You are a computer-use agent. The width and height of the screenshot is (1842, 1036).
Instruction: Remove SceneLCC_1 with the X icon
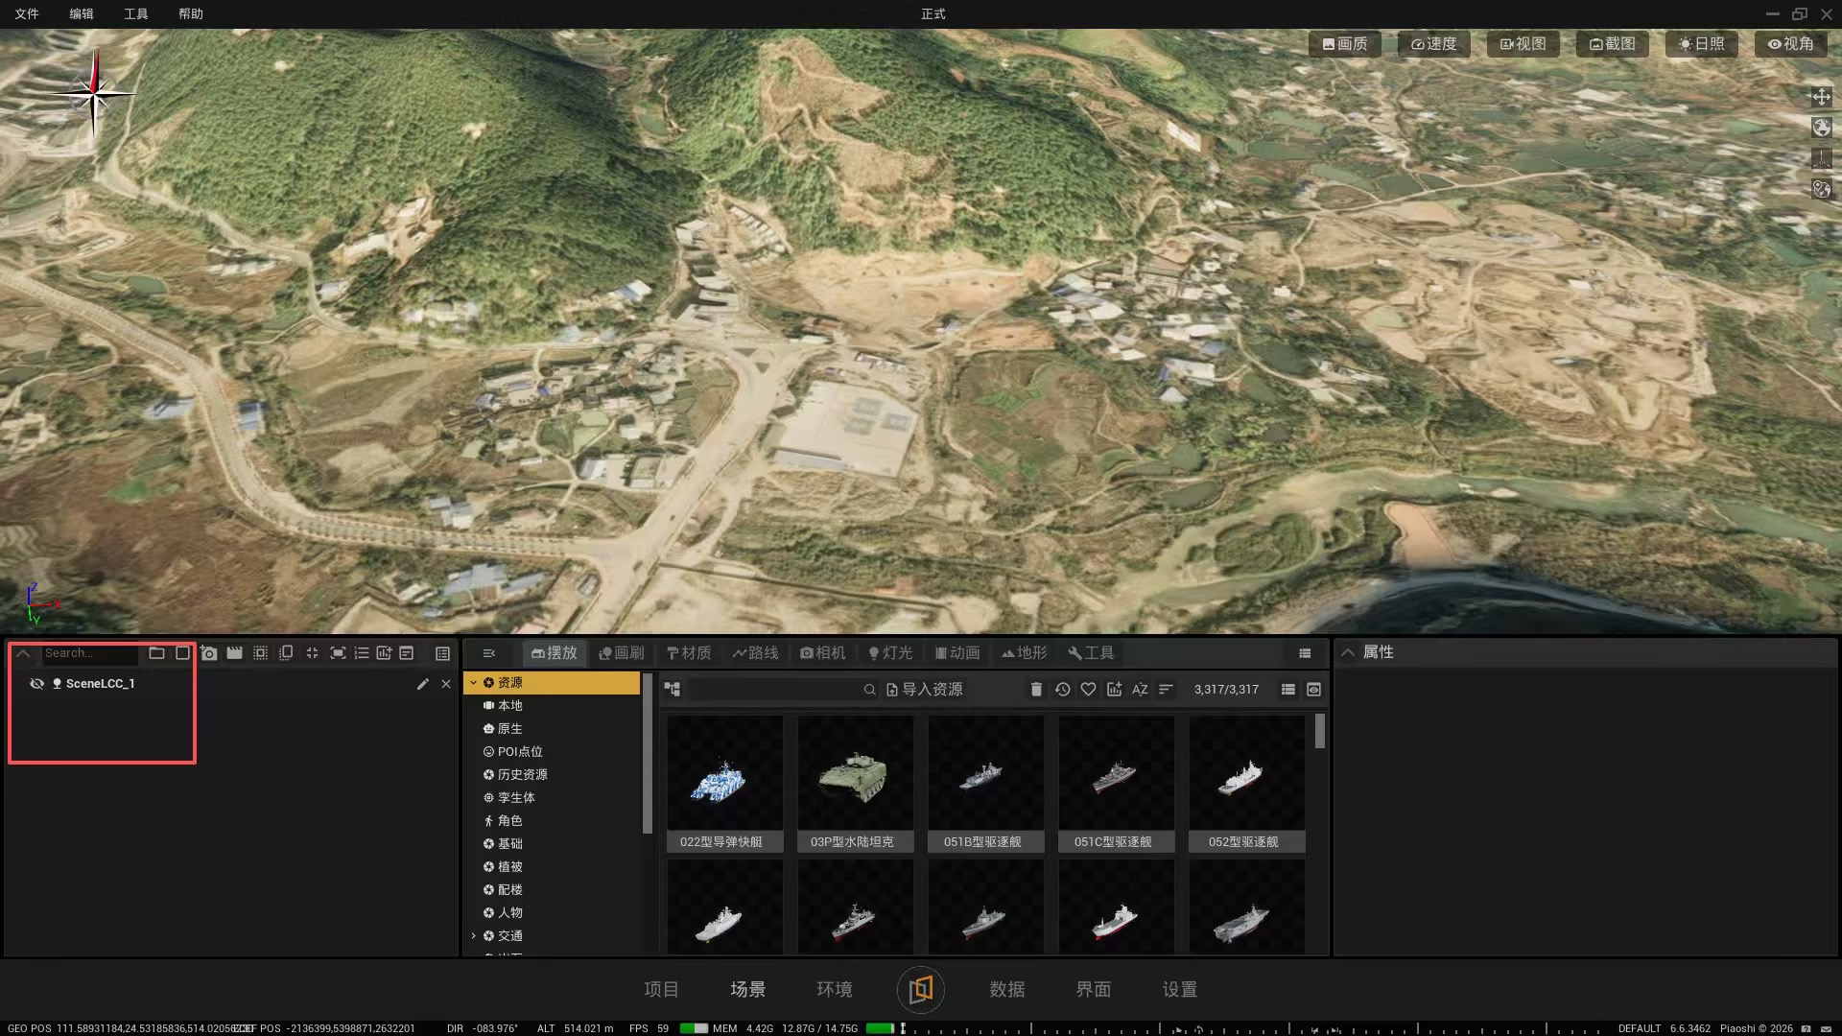point(446,684)
